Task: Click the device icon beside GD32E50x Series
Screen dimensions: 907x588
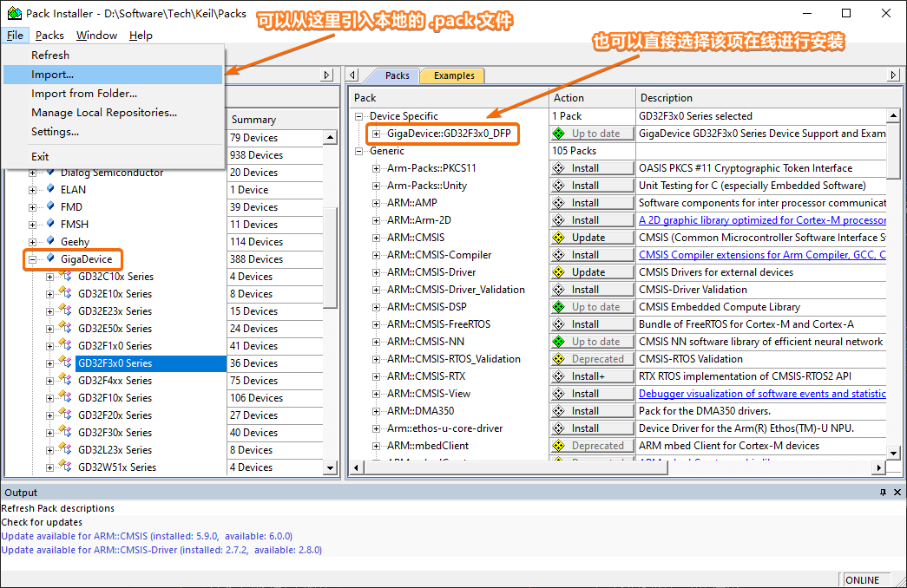Action: pyautogui.click(x=66, y=328)
